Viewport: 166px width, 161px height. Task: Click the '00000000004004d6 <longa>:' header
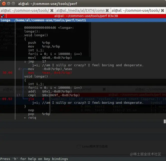pos(49,28)
